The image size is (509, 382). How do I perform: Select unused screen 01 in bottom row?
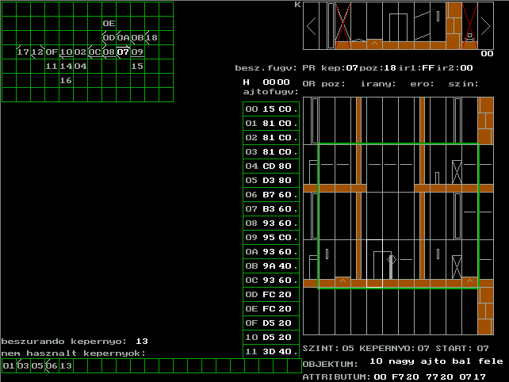click(9, 365)
